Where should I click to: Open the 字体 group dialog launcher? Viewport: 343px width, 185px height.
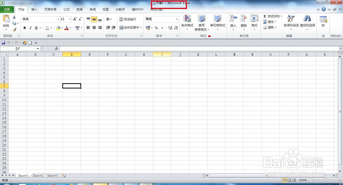click(x=82, y=36)
